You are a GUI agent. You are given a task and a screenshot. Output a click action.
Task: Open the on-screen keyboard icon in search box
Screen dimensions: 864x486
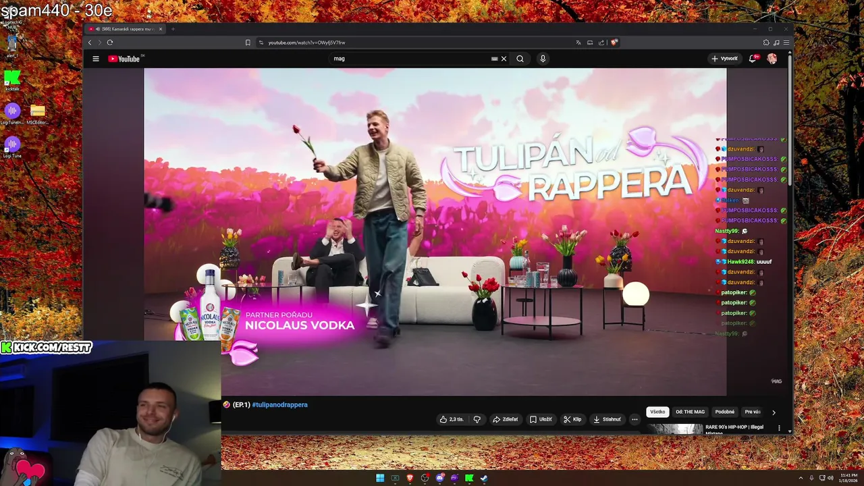495,59
